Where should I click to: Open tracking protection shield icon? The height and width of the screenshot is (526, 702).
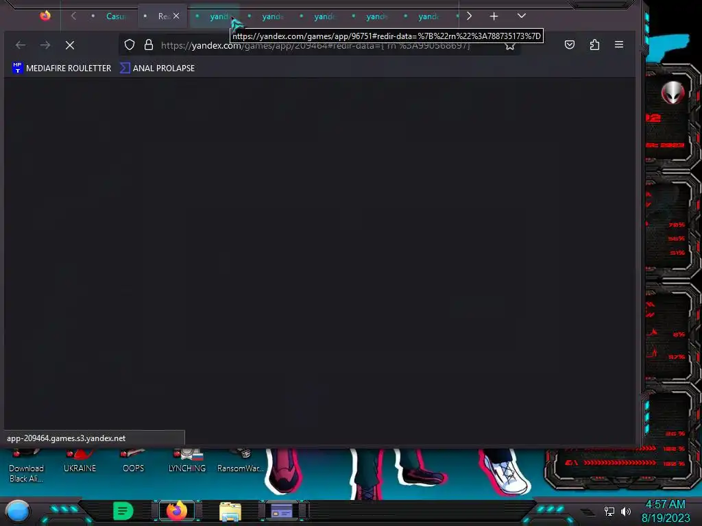click(130, 45)
